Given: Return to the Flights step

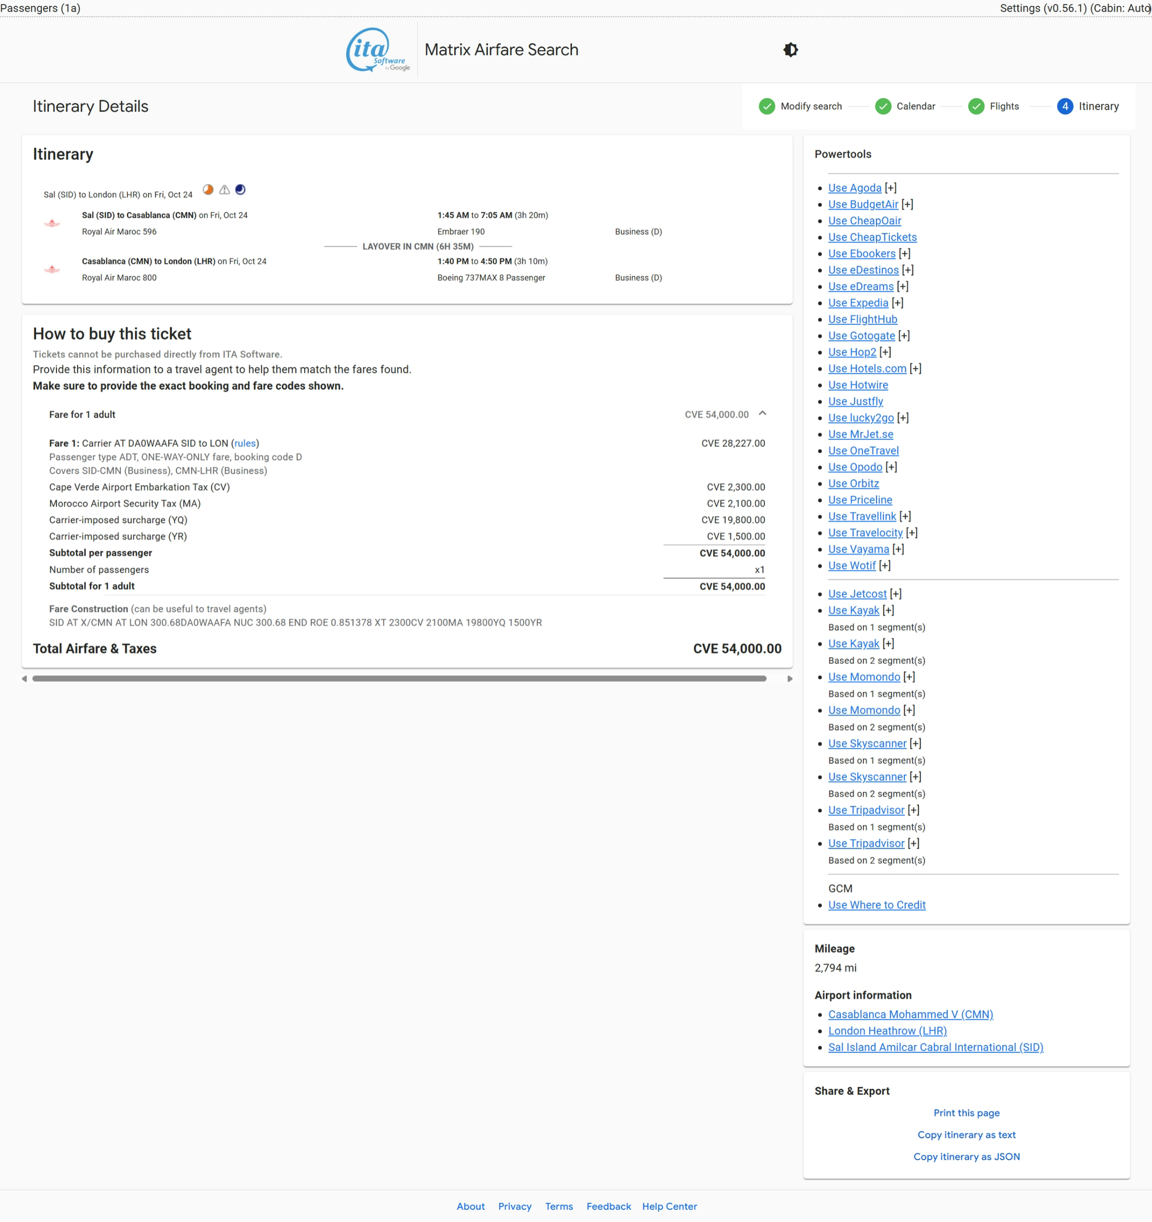Looking at the screenshot, I should [1003, 107].
